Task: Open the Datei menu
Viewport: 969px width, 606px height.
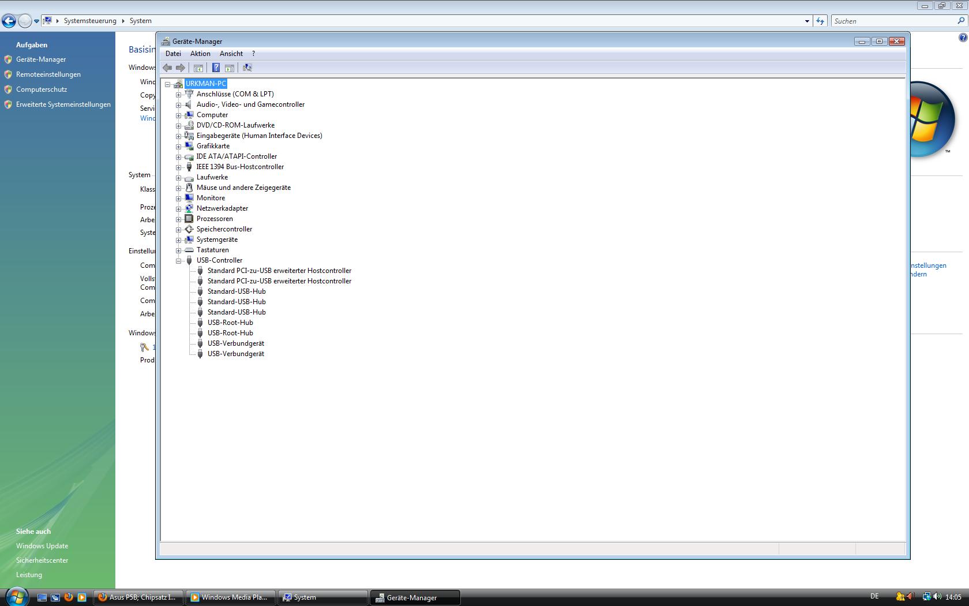Action: [x=173, y=54]
